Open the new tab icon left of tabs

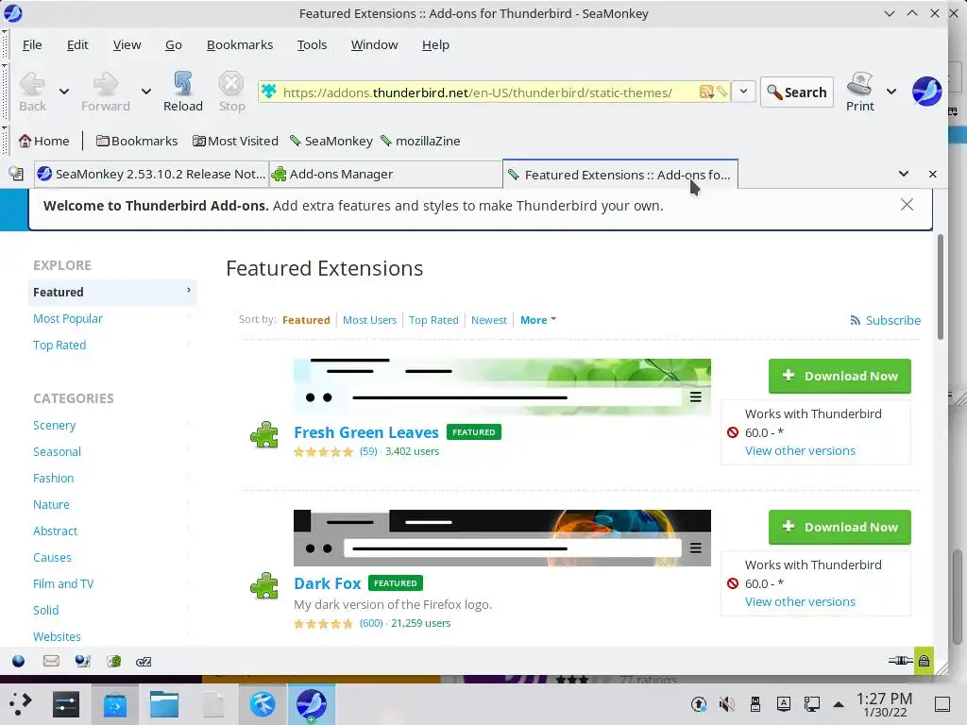point(16,175)
